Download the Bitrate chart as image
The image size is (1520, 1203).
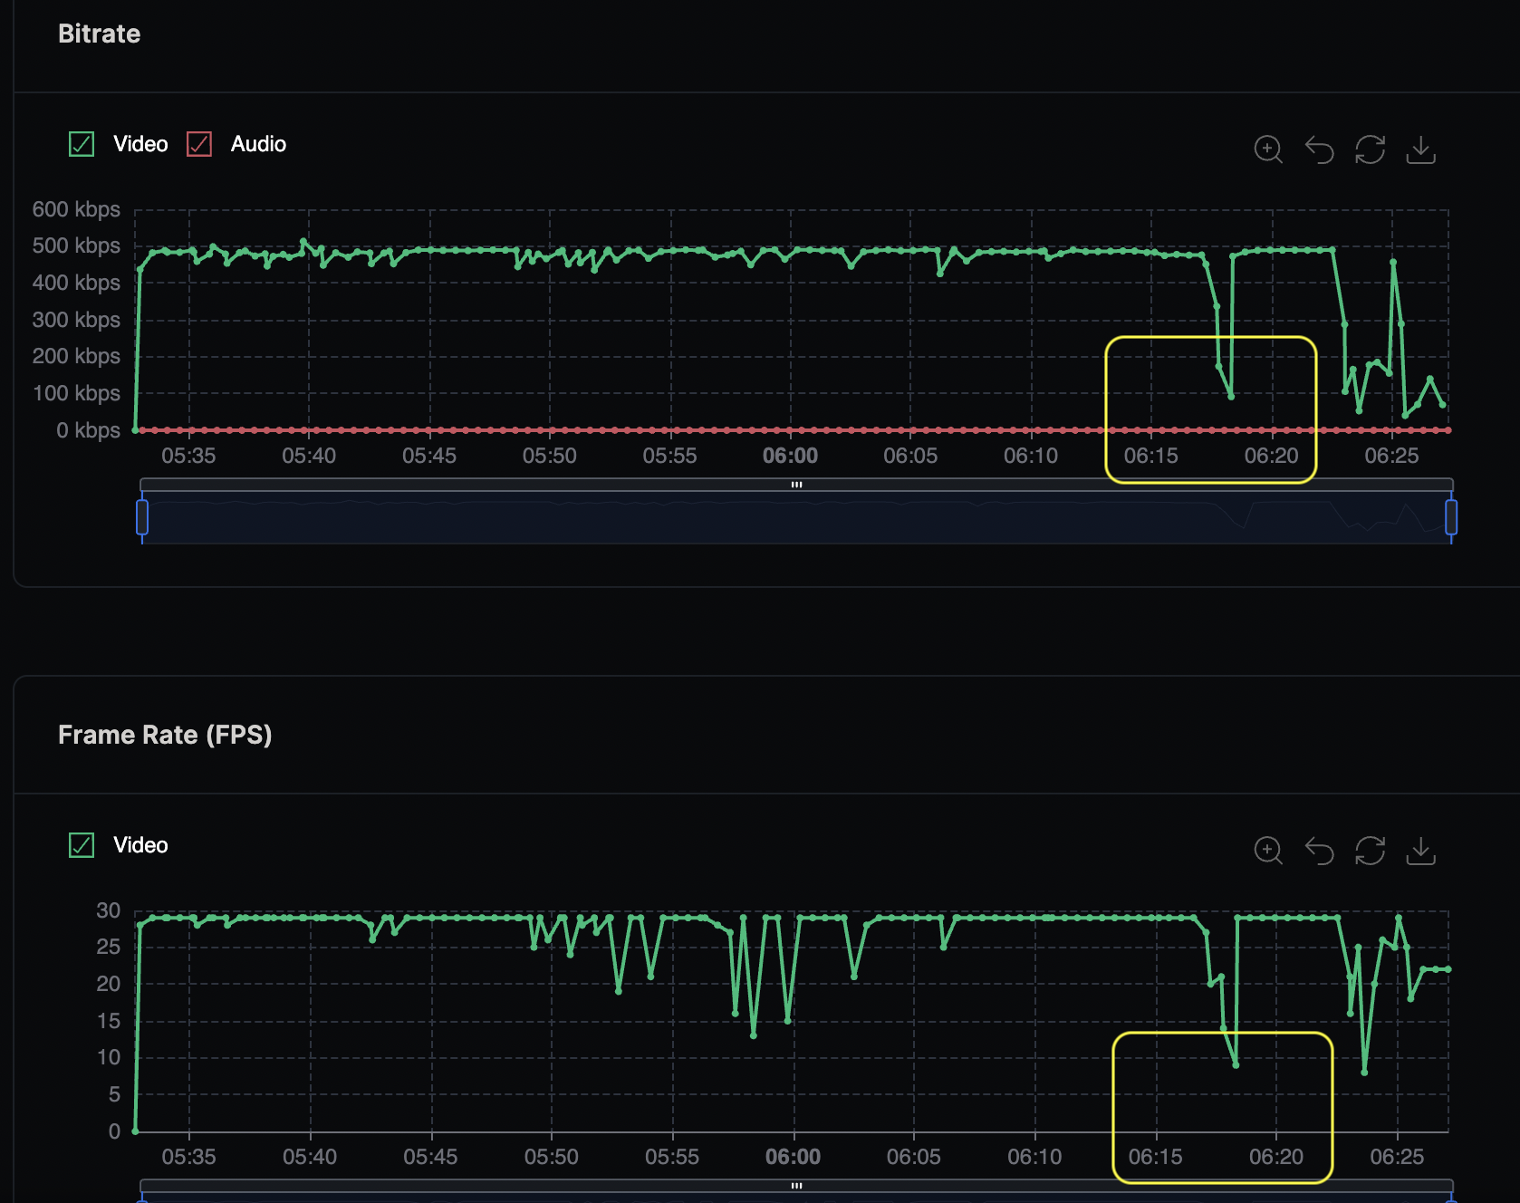click(1420, 149)
